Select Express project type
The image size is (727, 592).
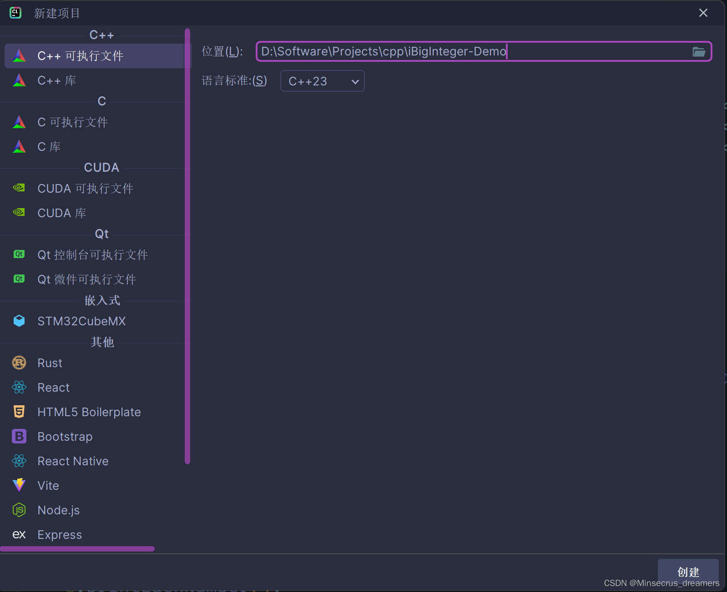point(95,535)
